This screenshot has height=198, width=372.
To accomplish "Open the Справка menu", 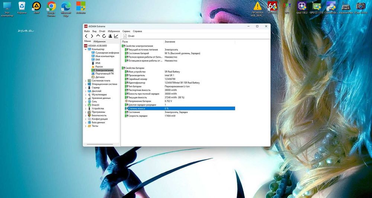I will [x=137, y=31].
